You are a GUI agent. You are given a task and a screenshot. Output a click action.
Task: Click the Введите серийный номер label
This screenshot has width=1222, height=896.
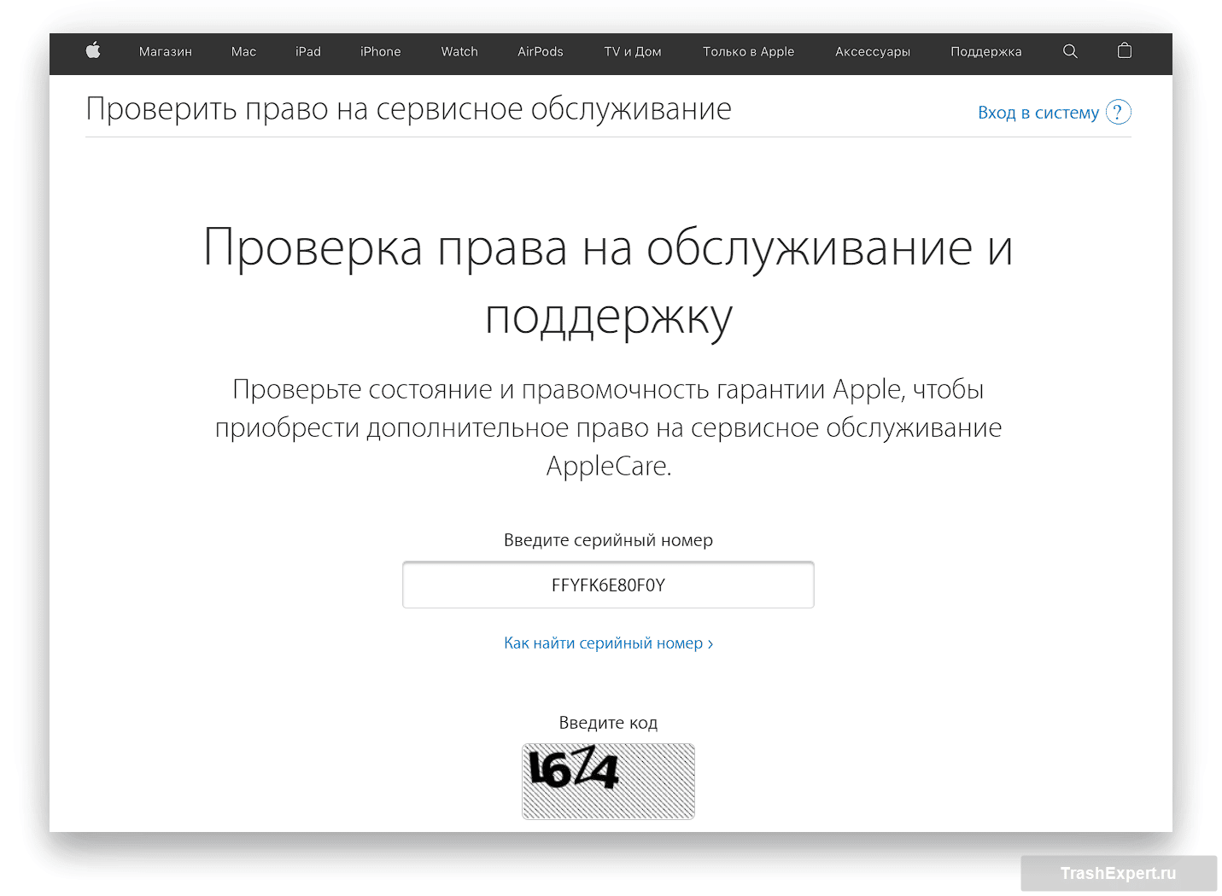[608, 540]
